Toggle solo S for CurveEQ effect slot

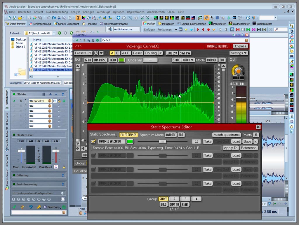21,101
